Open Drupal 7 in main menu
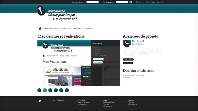The image size is (198, 111). click(x=78, y=29)
